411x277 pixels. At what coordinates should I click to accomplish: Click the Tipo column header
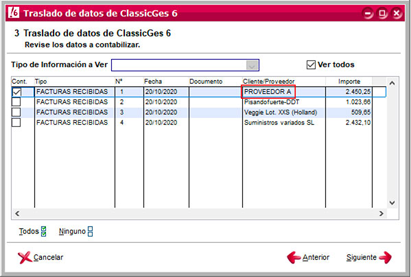[x=74, y=82]
